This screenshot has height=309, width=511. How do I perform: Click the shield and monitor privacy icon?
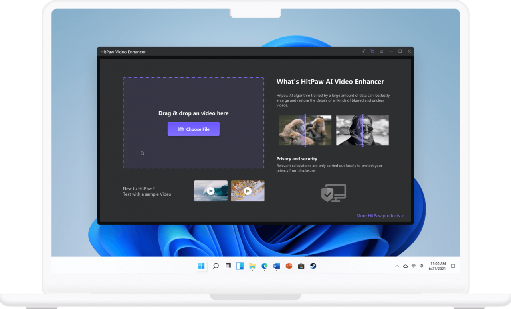click(x=333, y=193)
